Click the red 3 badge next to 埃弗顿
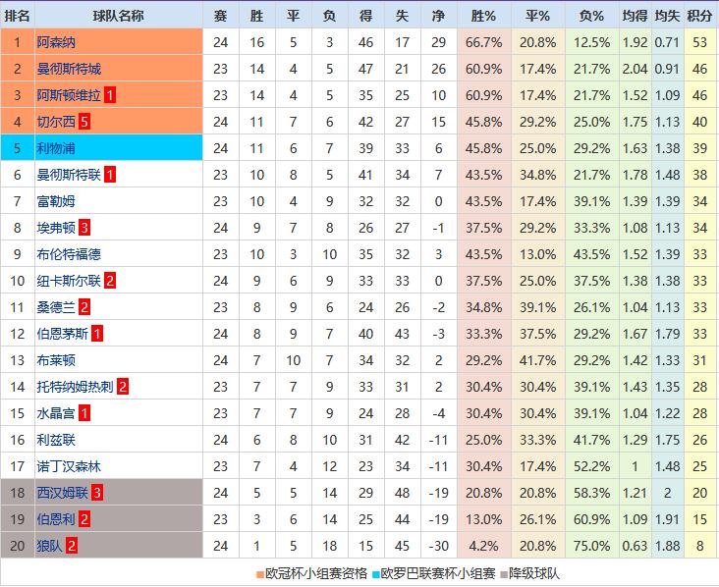Screen dimensions: 719x587 click(84, 228)
